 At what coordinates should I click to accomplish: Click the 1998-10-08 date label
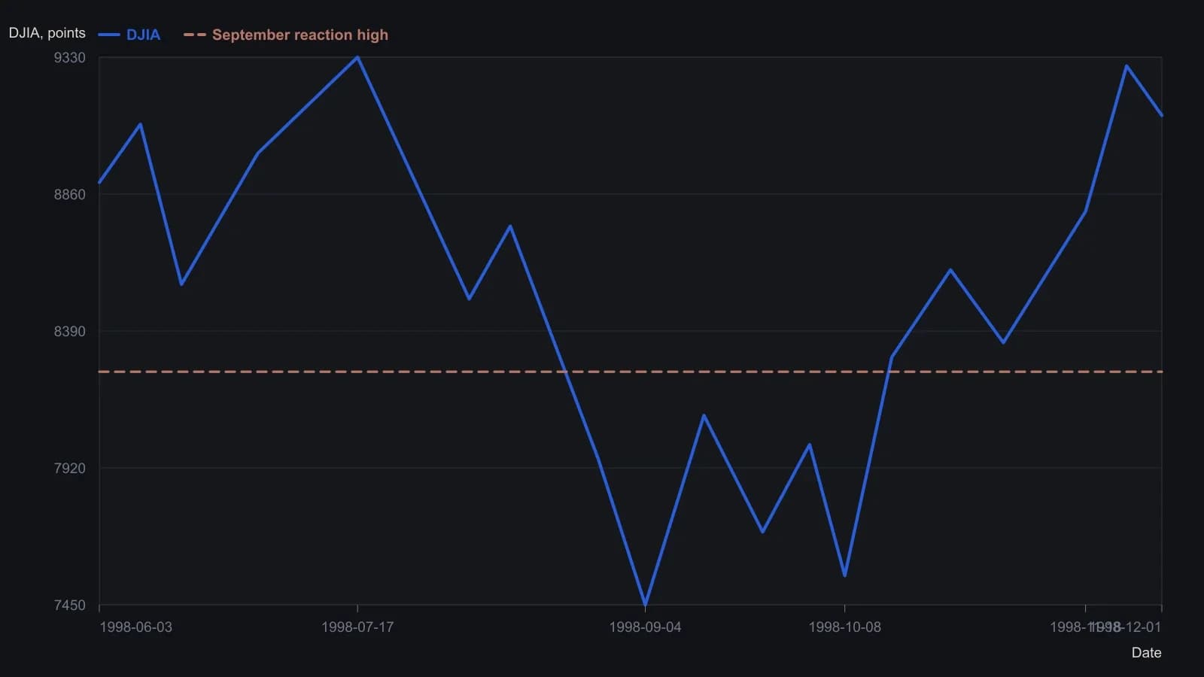tap(844, 627)
